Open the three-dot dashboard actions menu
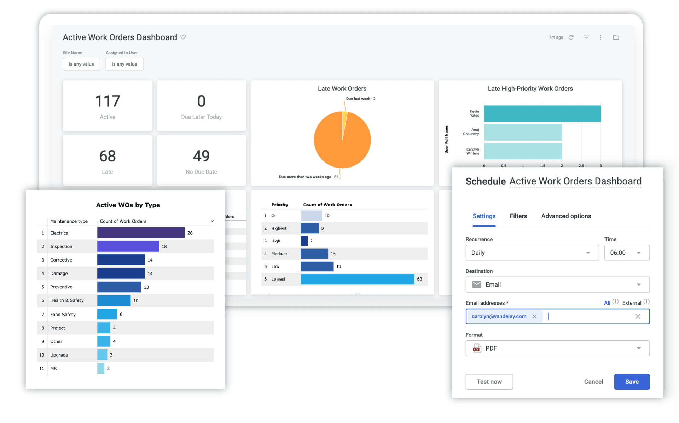Screen dimensions: 679x423 (600, 37)
